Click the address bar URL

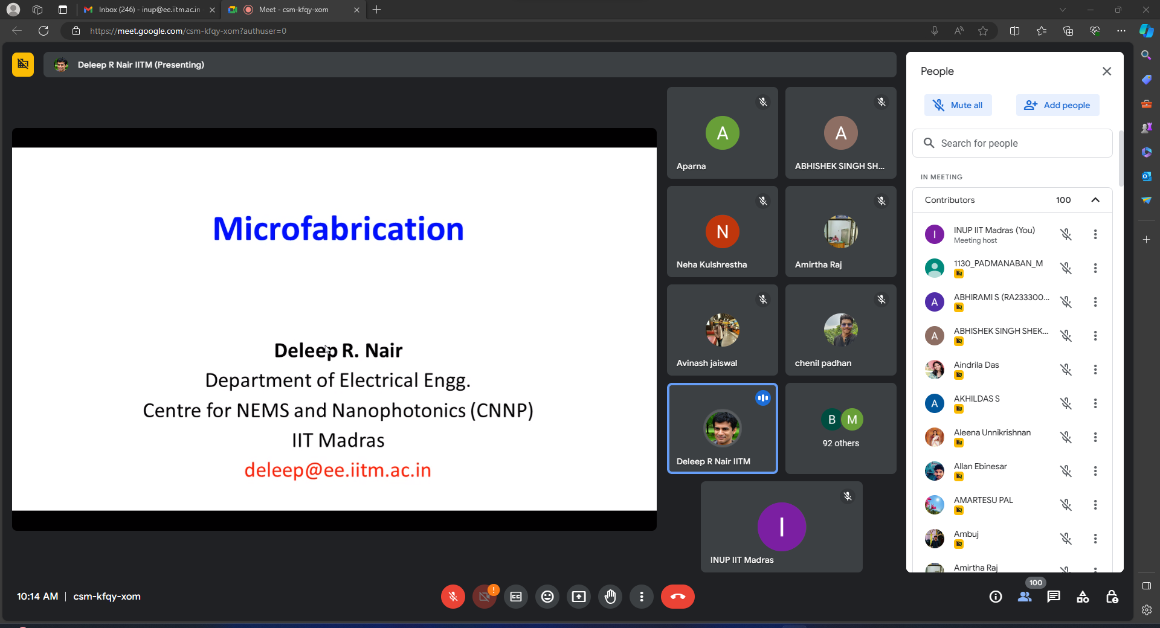(188, 31)
